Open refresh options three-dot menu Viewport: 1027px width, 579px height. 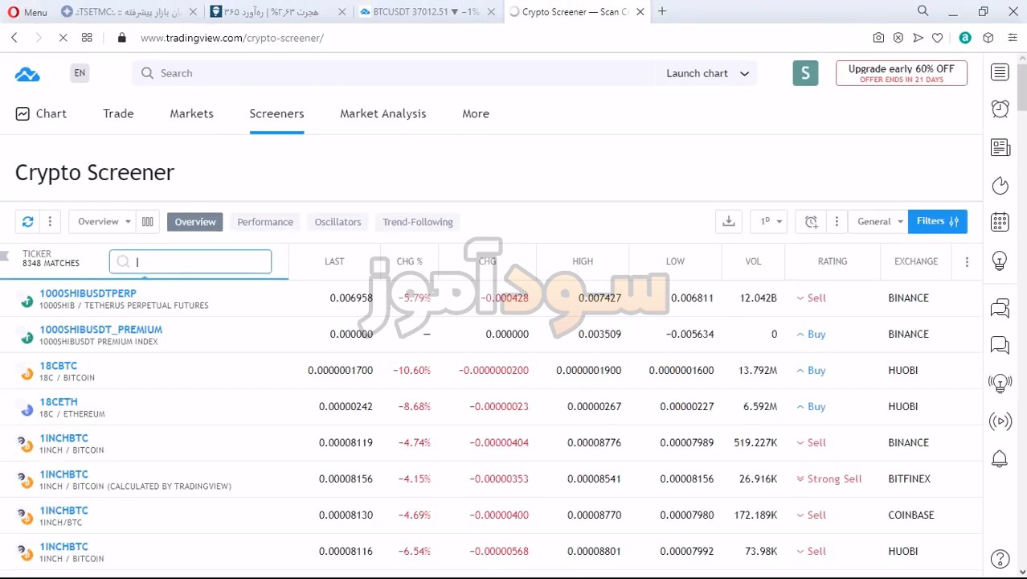(50, 222)
